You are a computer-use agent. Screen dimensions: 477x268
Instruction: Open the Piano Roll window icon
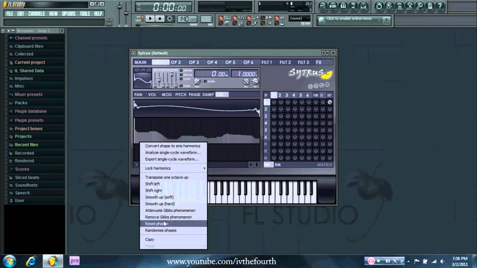click(343, 6)
